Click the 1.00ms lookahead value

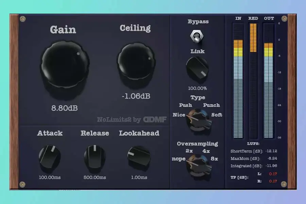pyautogui.click(x=139, y=177)
